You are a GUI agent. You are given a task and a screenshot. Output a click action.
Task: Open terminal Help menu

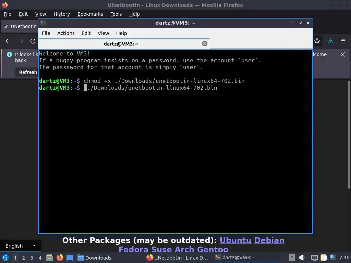pos(122,33)
